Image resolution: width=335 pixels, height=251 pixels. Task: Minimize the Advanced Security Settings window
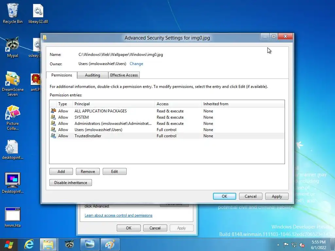pos(265,36)
